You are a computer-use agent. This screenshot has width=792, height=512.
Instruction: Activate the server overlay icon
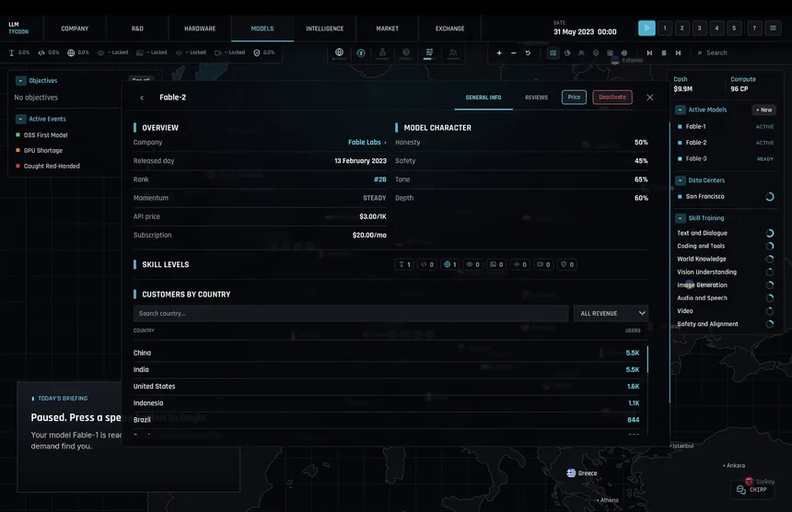pyautogui.click(x=610, y=52)
